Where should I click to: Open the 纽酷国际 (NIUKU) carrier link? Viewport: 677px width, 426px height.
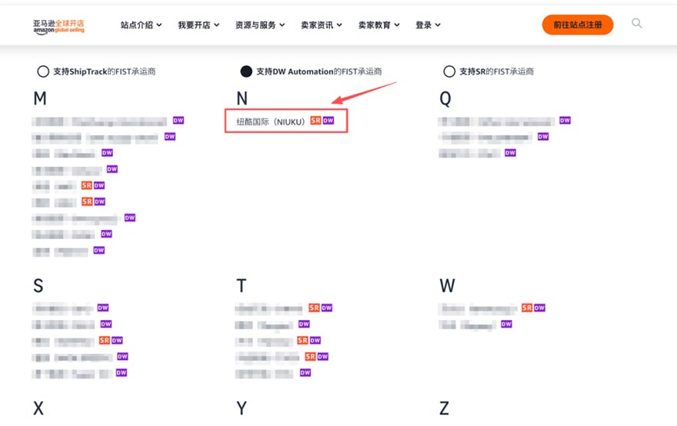pos(271,121)
